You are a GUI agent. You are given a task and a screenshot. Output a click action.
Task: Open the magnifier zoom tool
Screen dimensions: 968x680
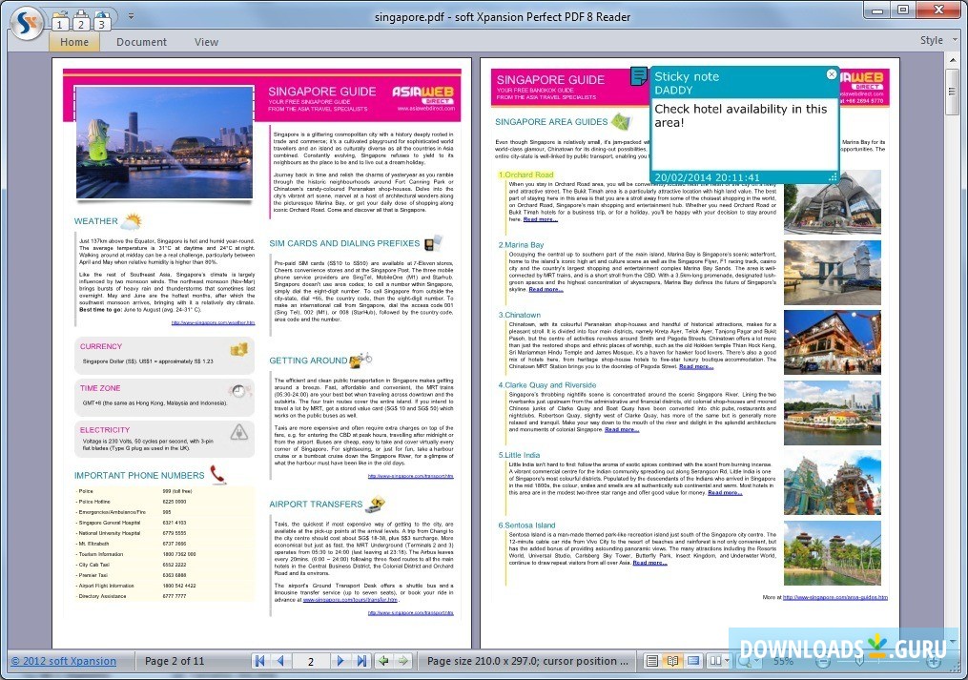pyautogui.click(x=743, y=660)
